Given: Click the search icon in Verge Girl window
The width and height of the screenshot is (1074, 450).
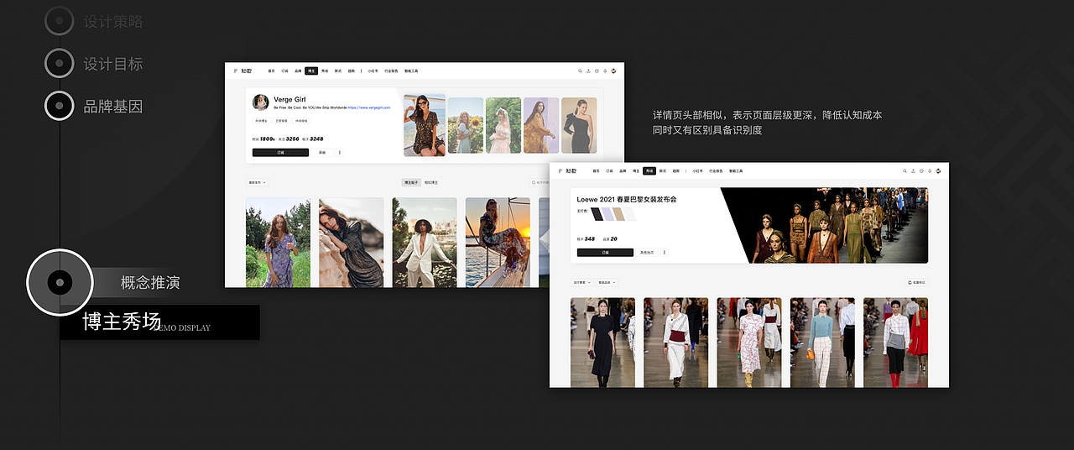Looking at the screenshot, I should 580,71.
